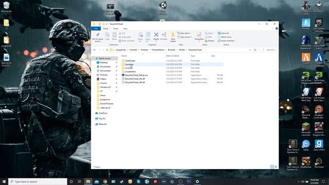Click History in the Open group
This screenshot has height=185, width=329.
coord(210,41)
